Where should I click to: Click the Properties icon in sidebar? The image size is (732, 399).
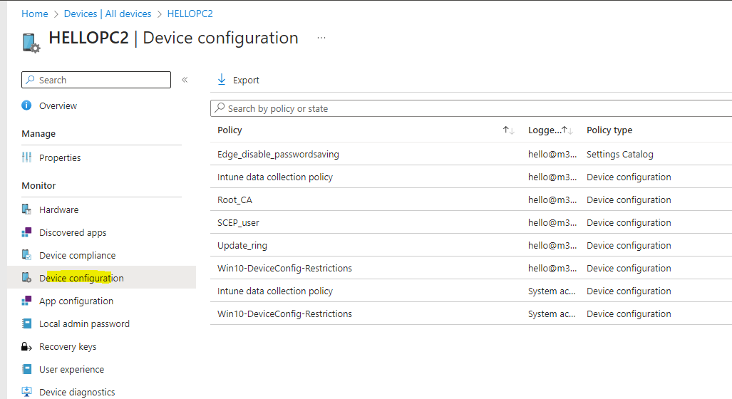(x=27, y=157)
